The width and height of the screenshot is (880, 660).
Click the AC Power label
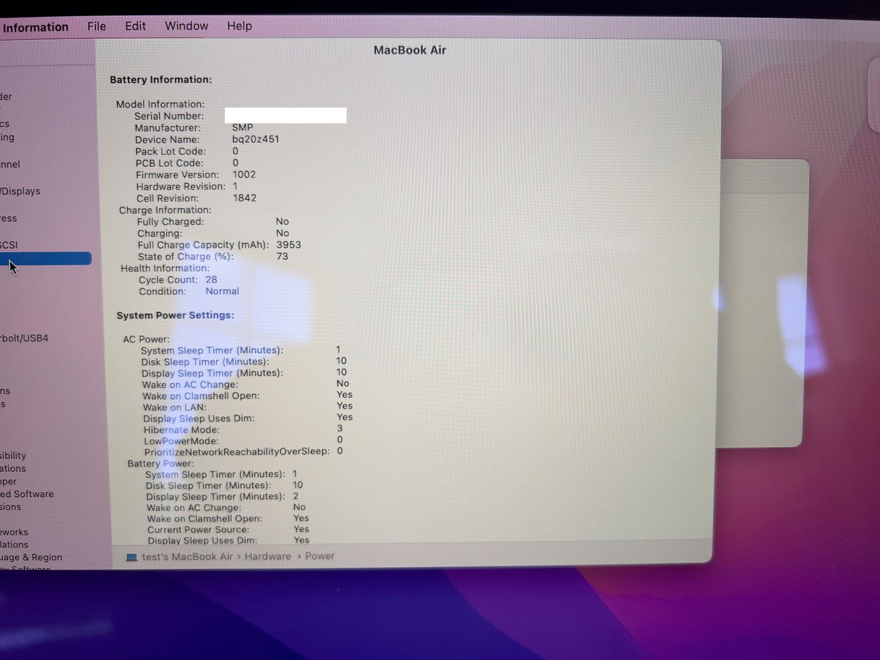[x=146, y=339]
